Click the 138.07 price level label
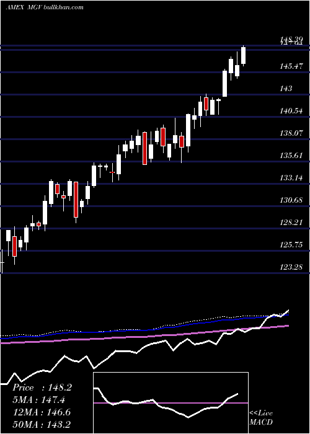Image resolution: width=310 pixels, height=434 pixels. pyautogui.click(x=291, y=133)
